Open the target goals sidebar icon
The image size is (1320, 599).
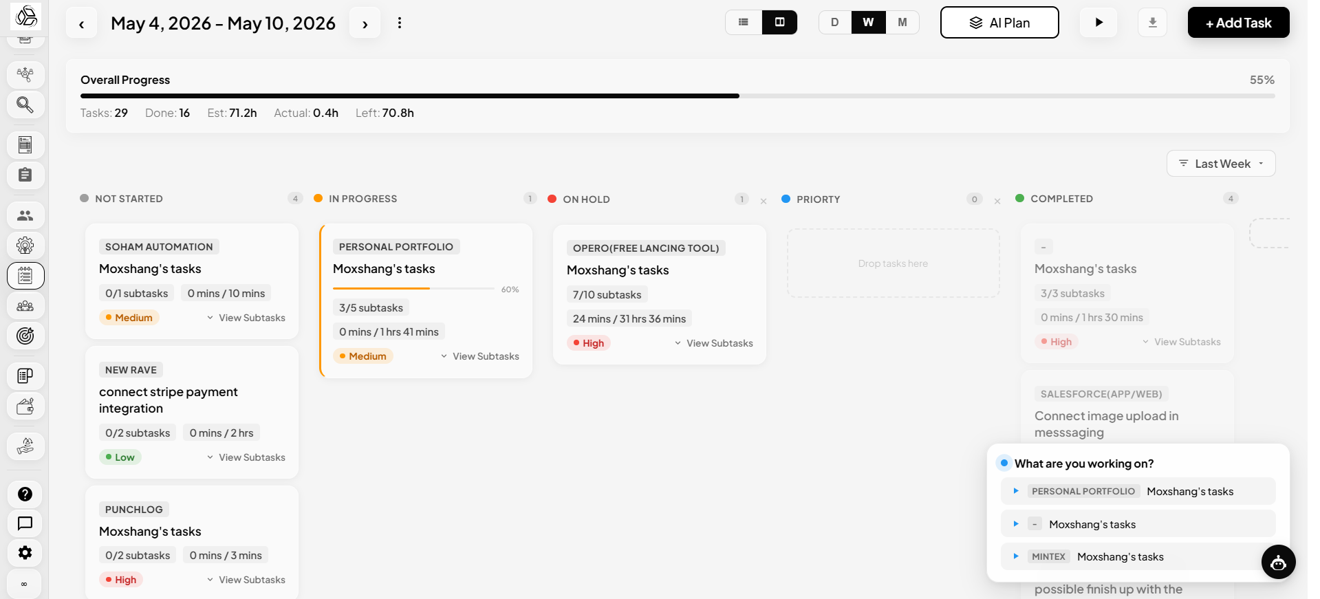tap(25, 336)
